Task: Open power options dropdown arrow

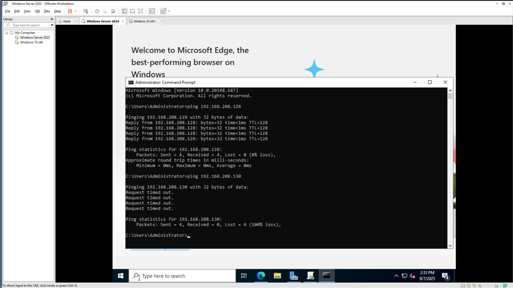Action: pyautogui.click(x=75, y=11)
